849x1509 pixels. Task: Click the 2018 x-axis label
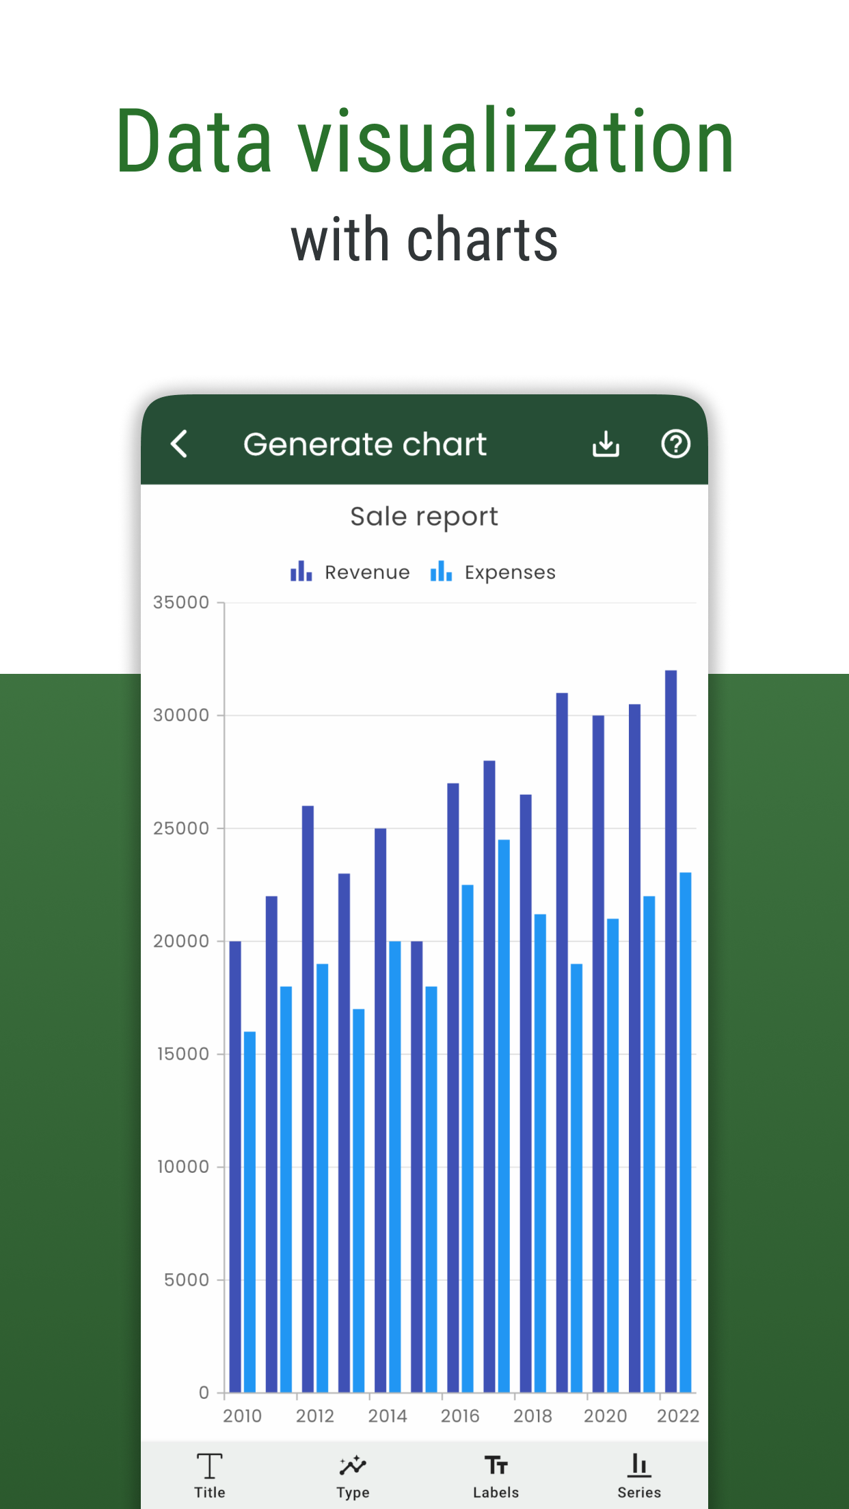pos(533,1416)
